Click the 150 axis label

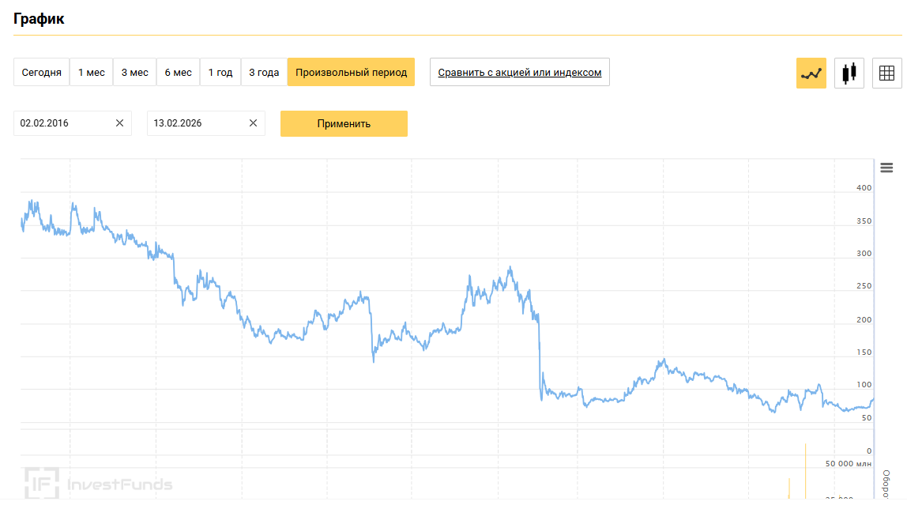tap(864, 352)
